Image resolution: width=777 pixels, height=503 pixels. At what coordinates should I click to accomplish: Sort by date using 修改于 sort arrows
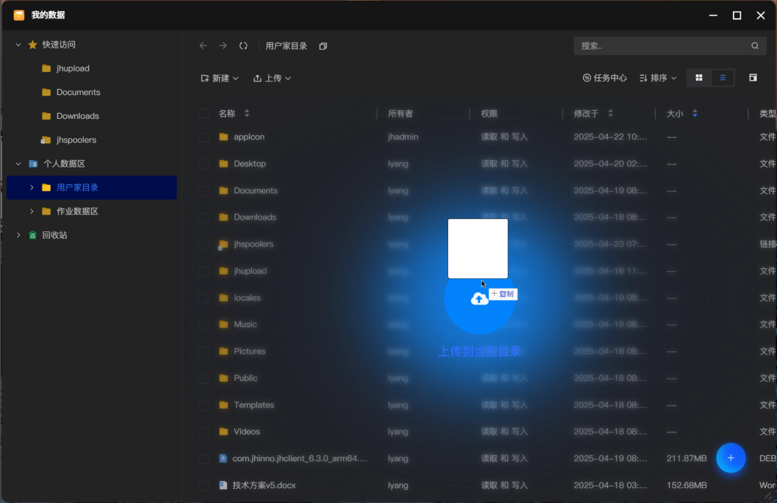pos(610,113)
